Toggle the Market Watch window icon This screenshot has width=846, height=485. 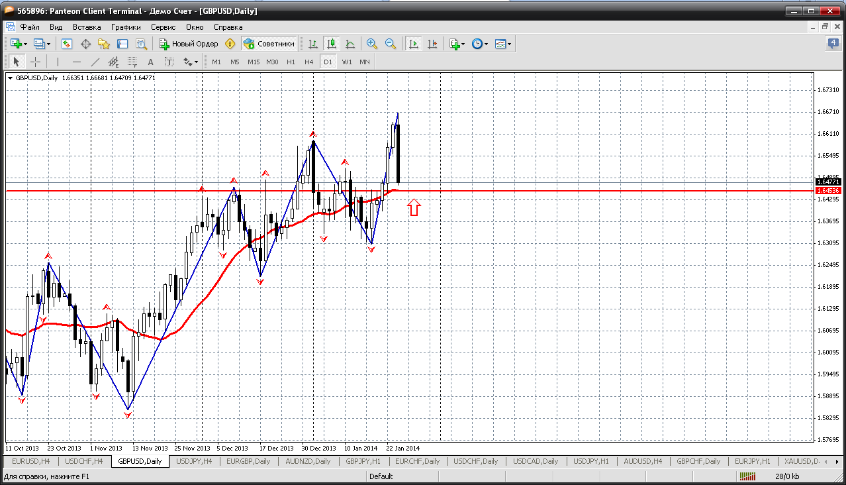coord(67,44)
